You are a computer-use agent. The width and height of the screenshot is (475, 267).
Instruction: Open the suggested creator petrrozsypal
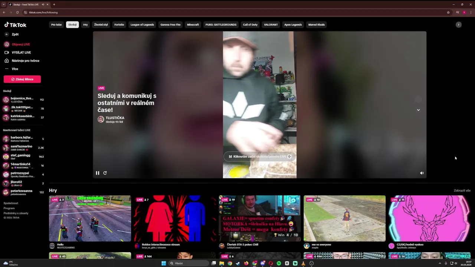pos(23,174)
